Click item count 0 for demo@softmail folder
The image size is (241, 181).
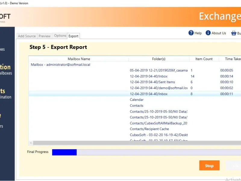[x=192, y=88]
